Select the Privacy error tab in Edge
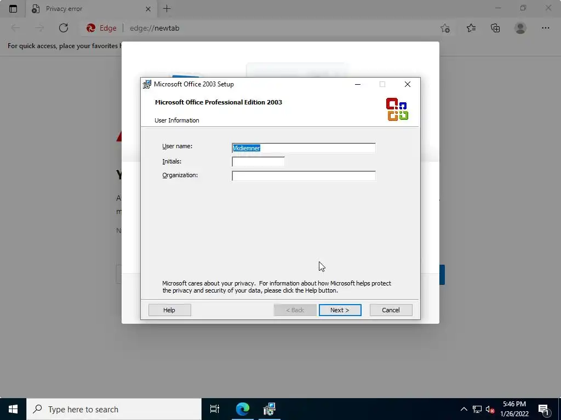The height and width of the screenshot is (420, 561). (91, 9)
